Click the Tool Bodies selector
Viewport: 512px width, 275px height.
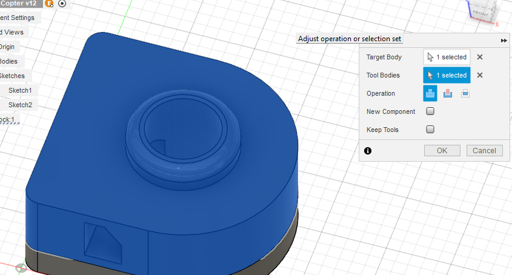point(447,75)
